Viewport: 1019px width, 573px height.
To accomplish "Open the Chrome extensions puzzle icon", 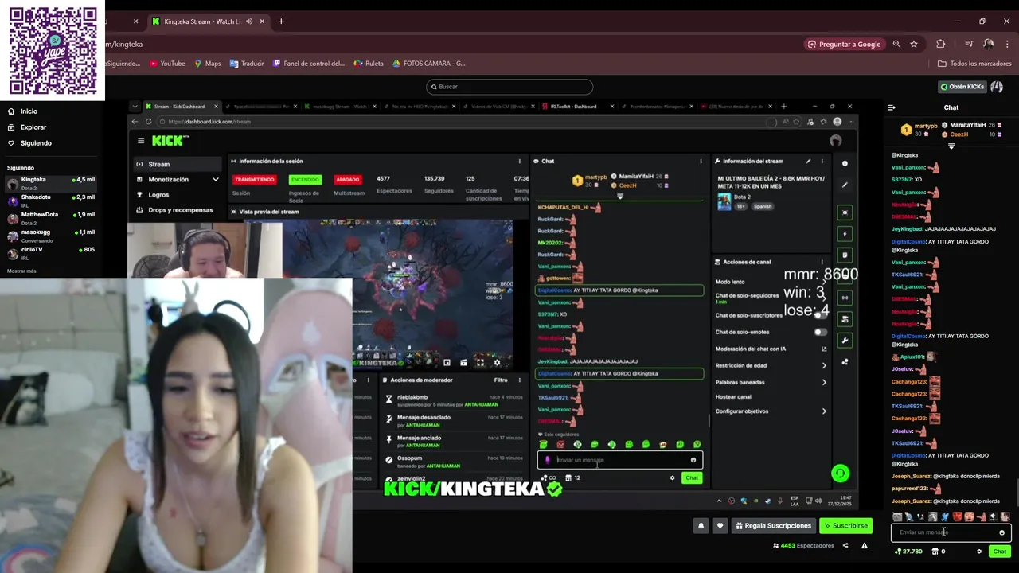I will click(941, 45).
